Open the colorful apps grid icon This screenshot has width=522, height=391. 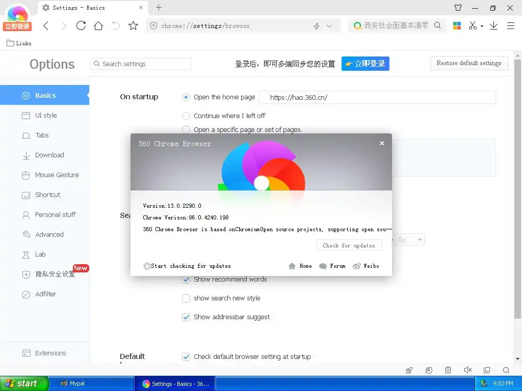(x=457, y=25)
